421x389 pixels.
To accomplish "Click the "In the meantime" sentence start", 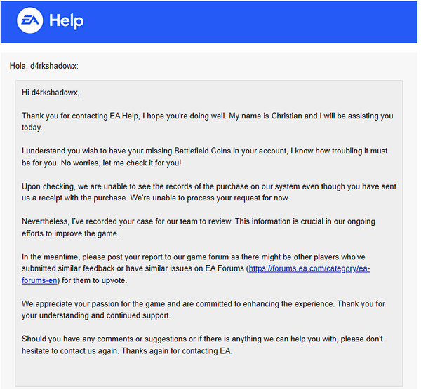I will pos(56,257).
